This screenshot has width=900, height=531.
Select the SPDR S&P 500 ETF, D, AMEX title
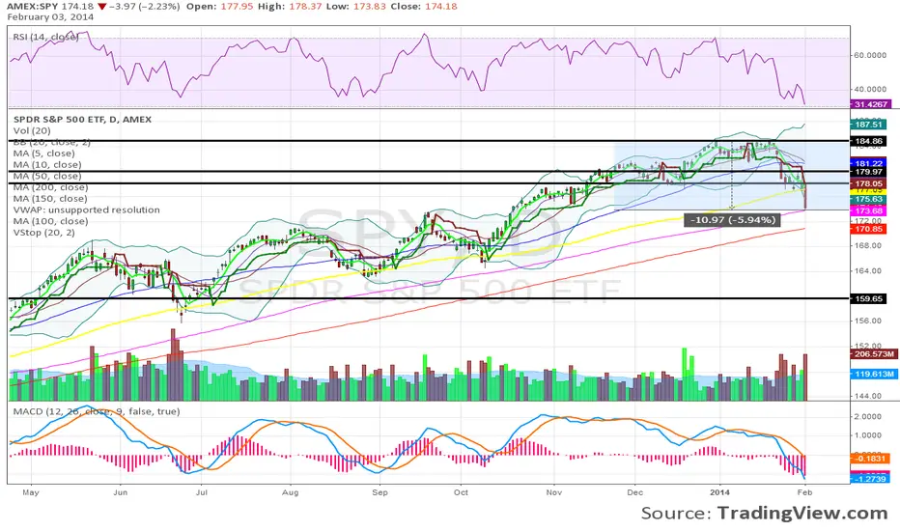82,120
